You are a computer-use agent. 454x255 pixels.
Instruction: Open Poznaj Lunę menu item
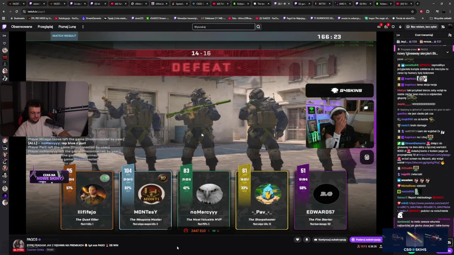tap(67, 27)
